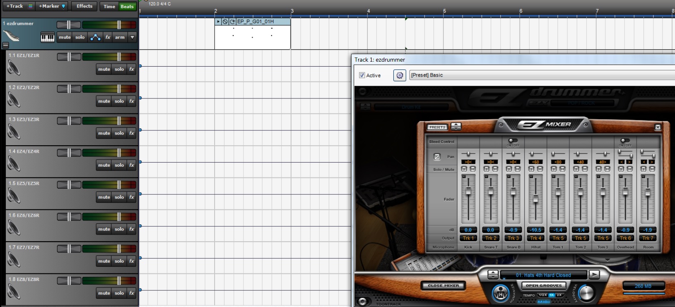675x307 pixels.
Task: Solo the Kick channel in EZ Mixer
Action: 464,169
